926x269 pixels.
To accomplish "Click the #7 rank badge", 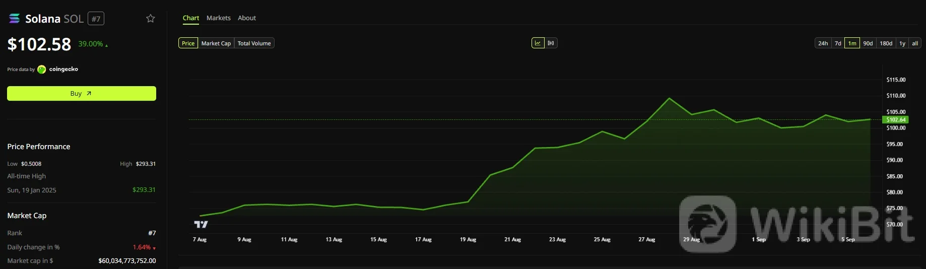I will click(x=96, y=19).
